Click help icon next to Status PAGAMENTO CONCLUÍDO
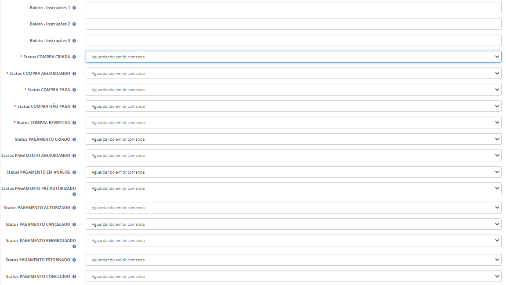Viewport: 506px width, 285px height. pyautogui.click(x=74, y=277)
